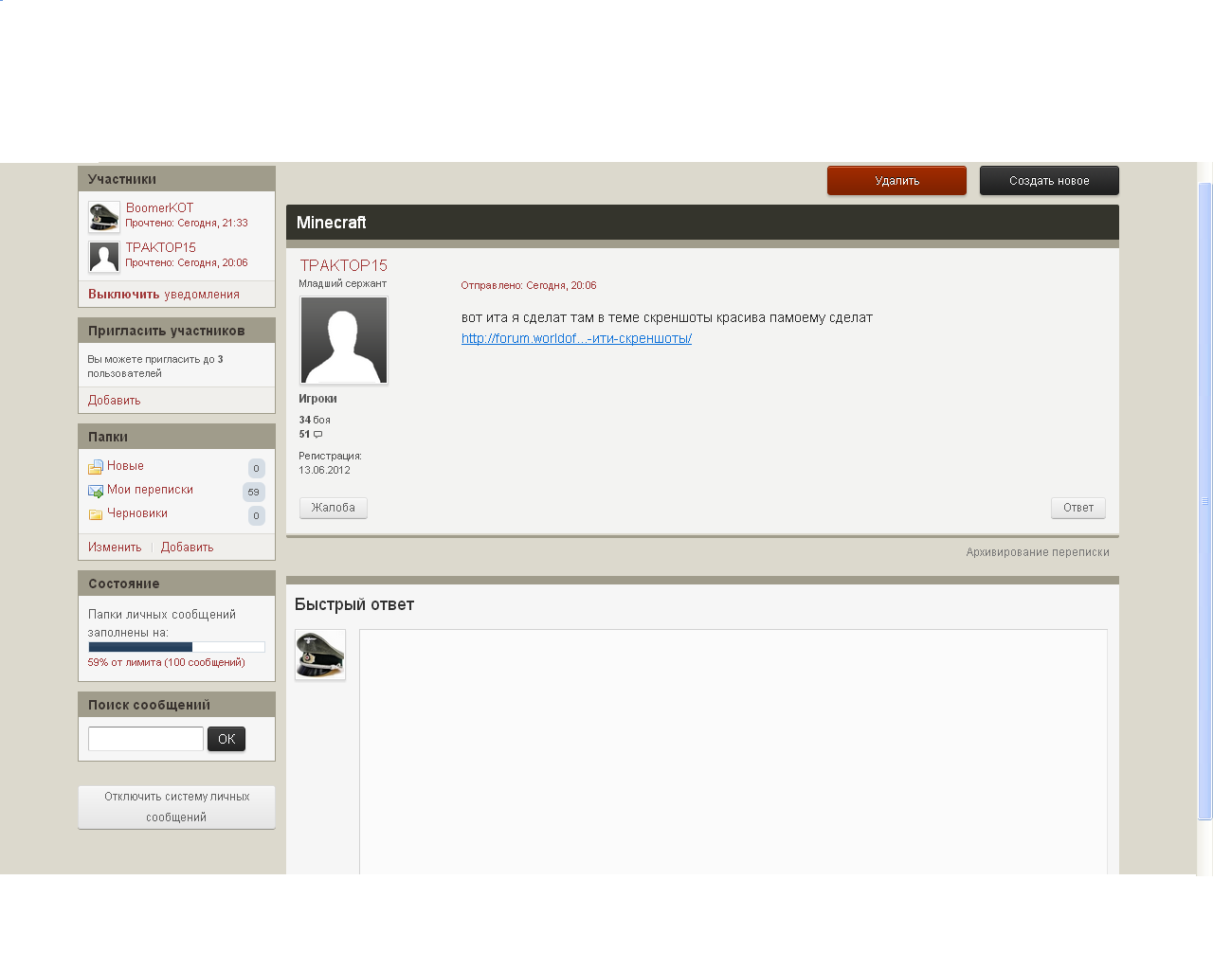Click the Minecraft conversation title
Image resolution: width=1213 pixels, height=970 pixels.
click(331, 223)
